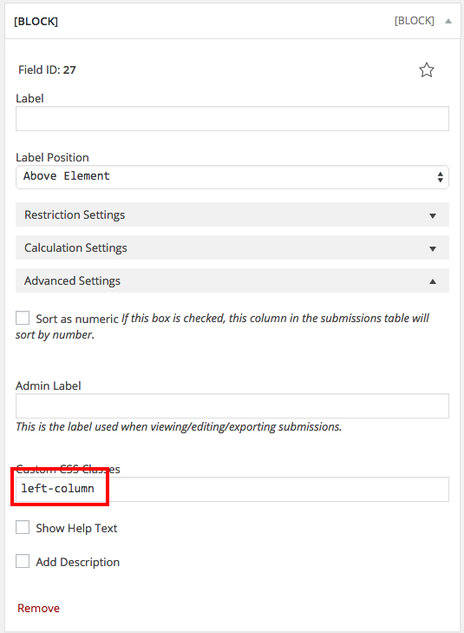Viewport: 464px width, 633px height.
Task: Expand the Restriction Settings section
Action: click(x=232, y=214)
